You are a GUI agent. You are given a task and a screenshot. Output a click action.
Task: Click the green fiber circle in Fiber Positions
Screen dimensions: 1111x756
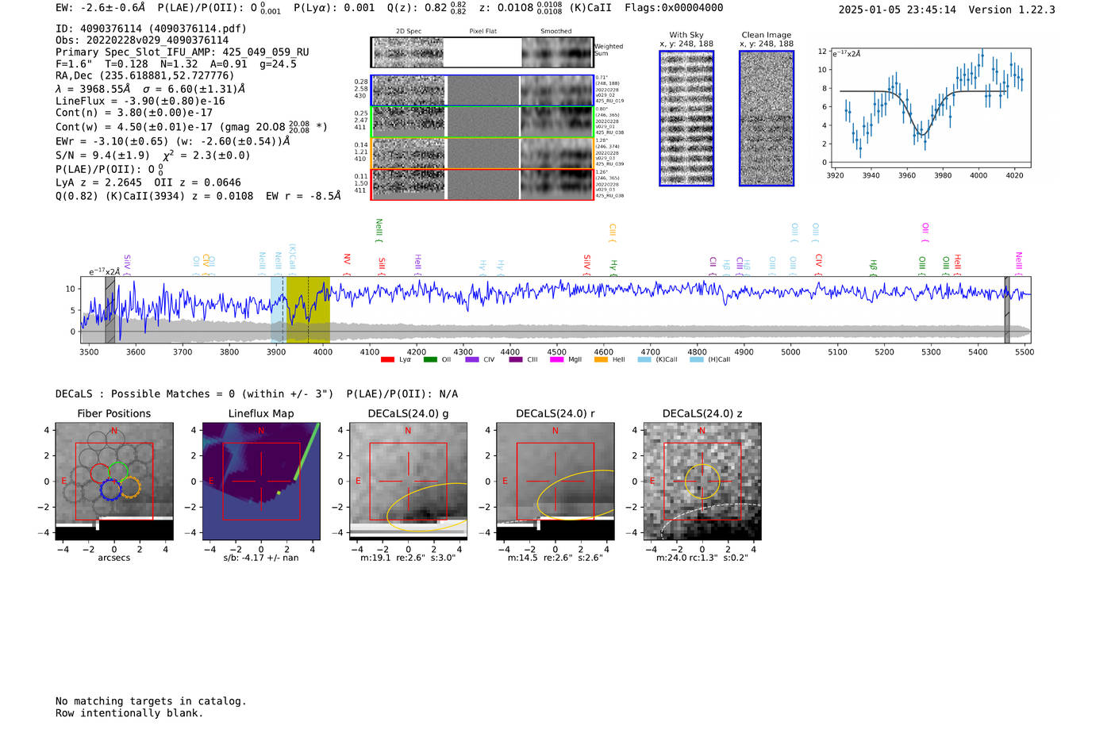[x=118, y=470]
